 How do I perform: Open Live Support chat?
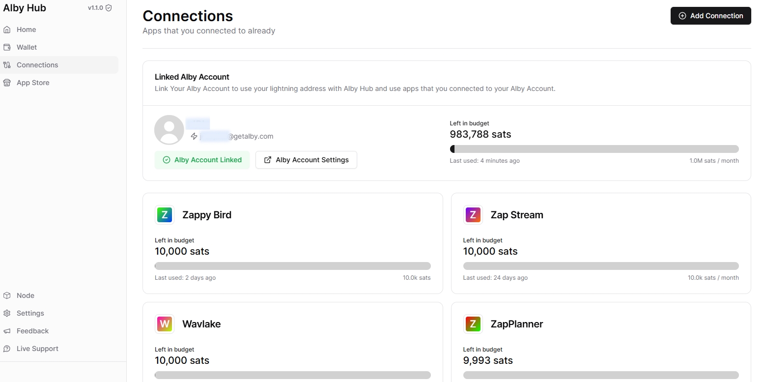tap(37, 349)
